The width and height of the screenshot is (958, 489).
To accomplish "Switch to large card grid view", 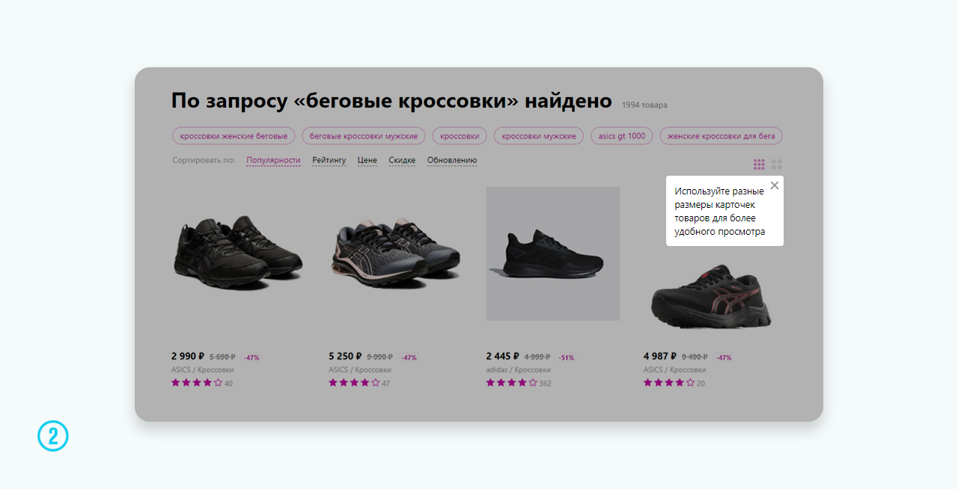I will tap(777, 164).
